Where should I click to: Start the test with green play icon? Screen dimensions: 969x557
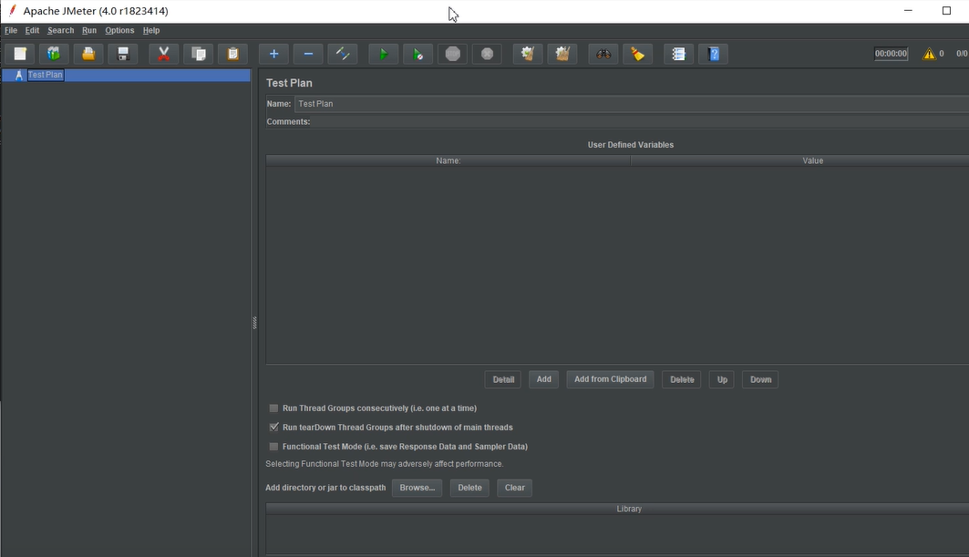383,54
